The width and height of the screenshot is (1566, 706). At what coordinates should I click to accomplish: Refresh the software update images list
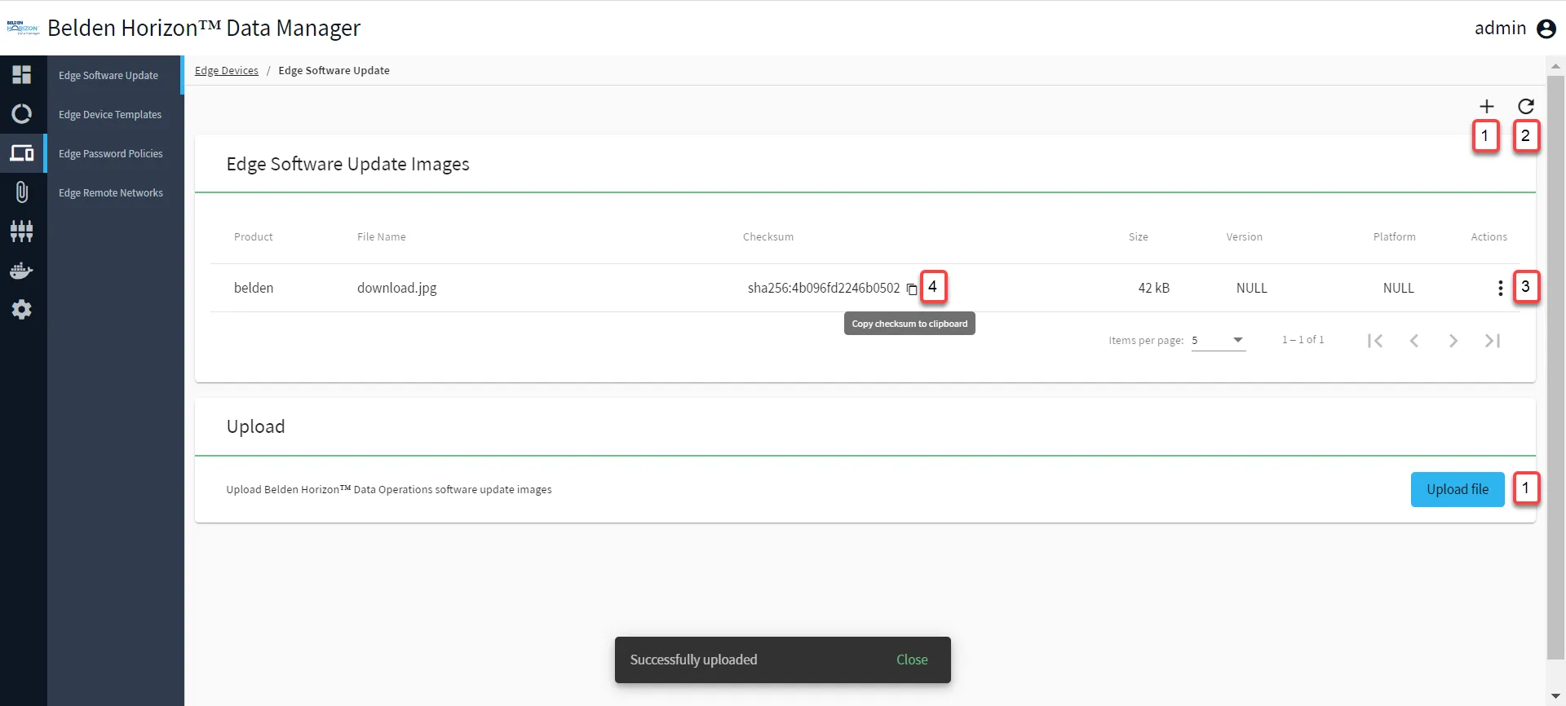[x=1526, y=107]
